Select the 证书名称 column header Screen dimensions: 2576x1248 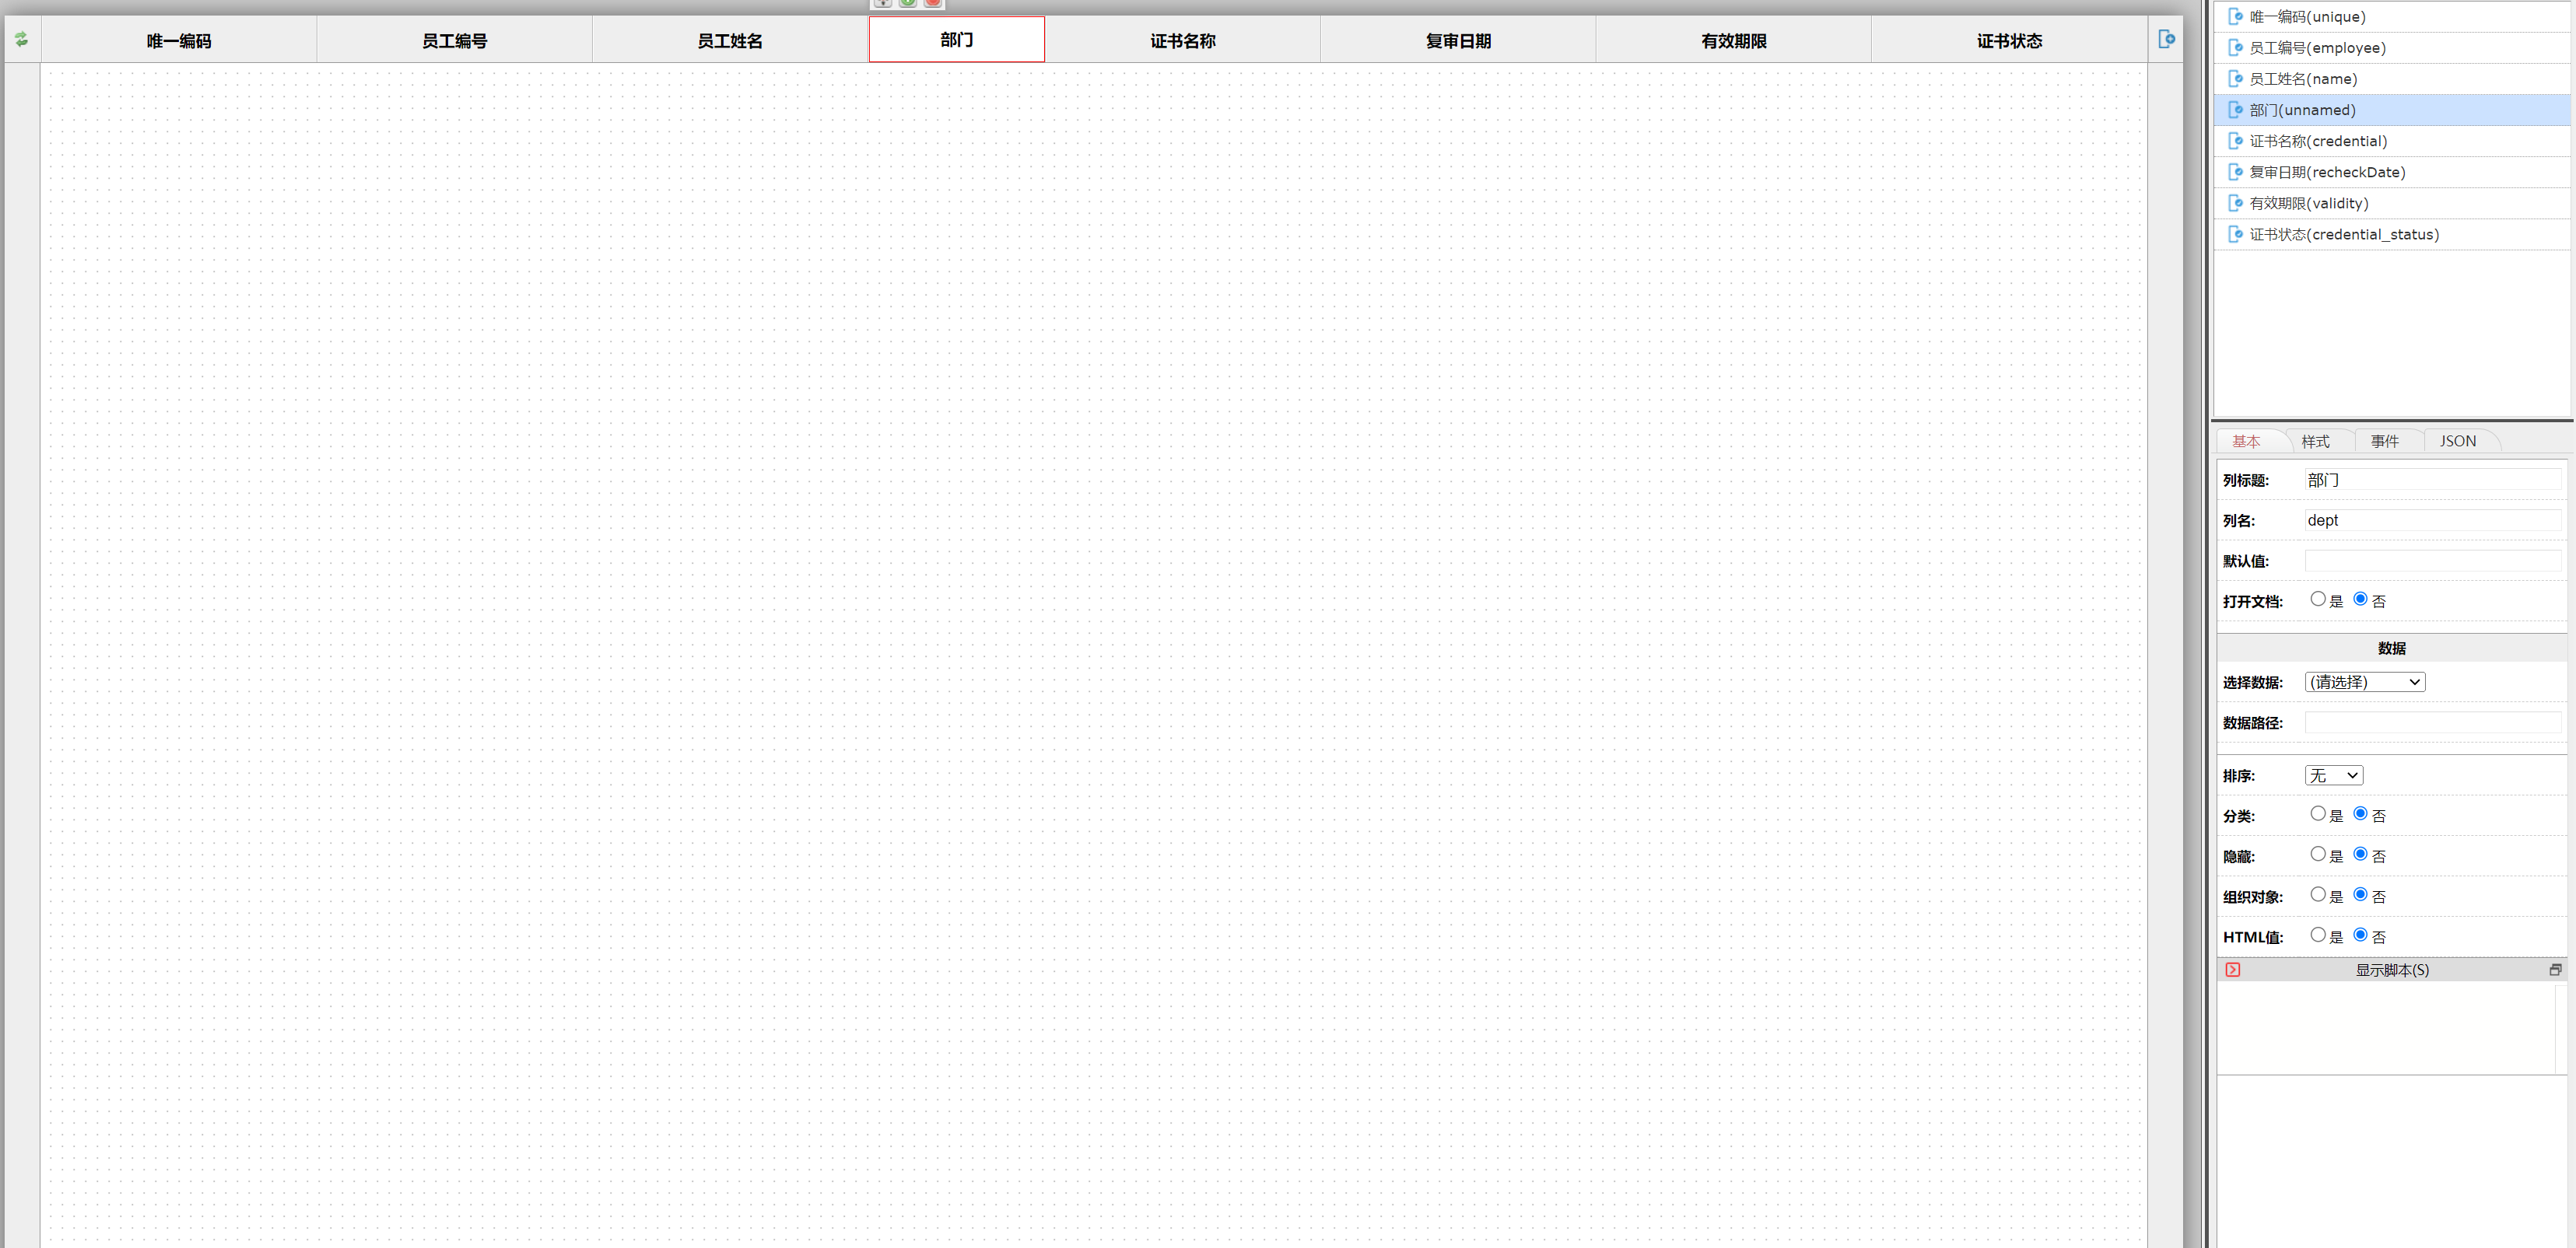click(x=1182, y=40)
